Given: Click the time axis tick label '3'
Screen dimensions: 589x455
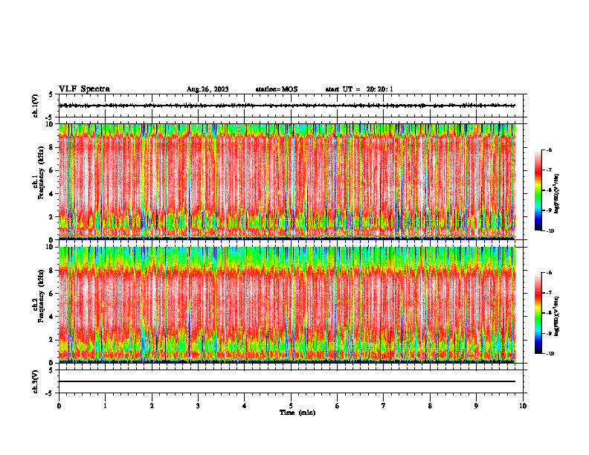Looking at the screenshot, I should coord(198,406).
